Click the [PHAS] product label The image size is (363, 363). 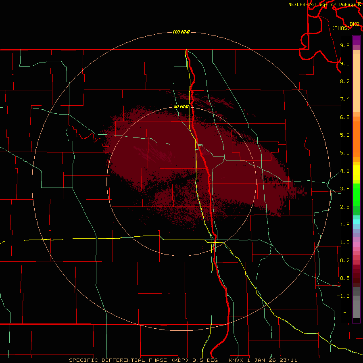coord(341,28)
